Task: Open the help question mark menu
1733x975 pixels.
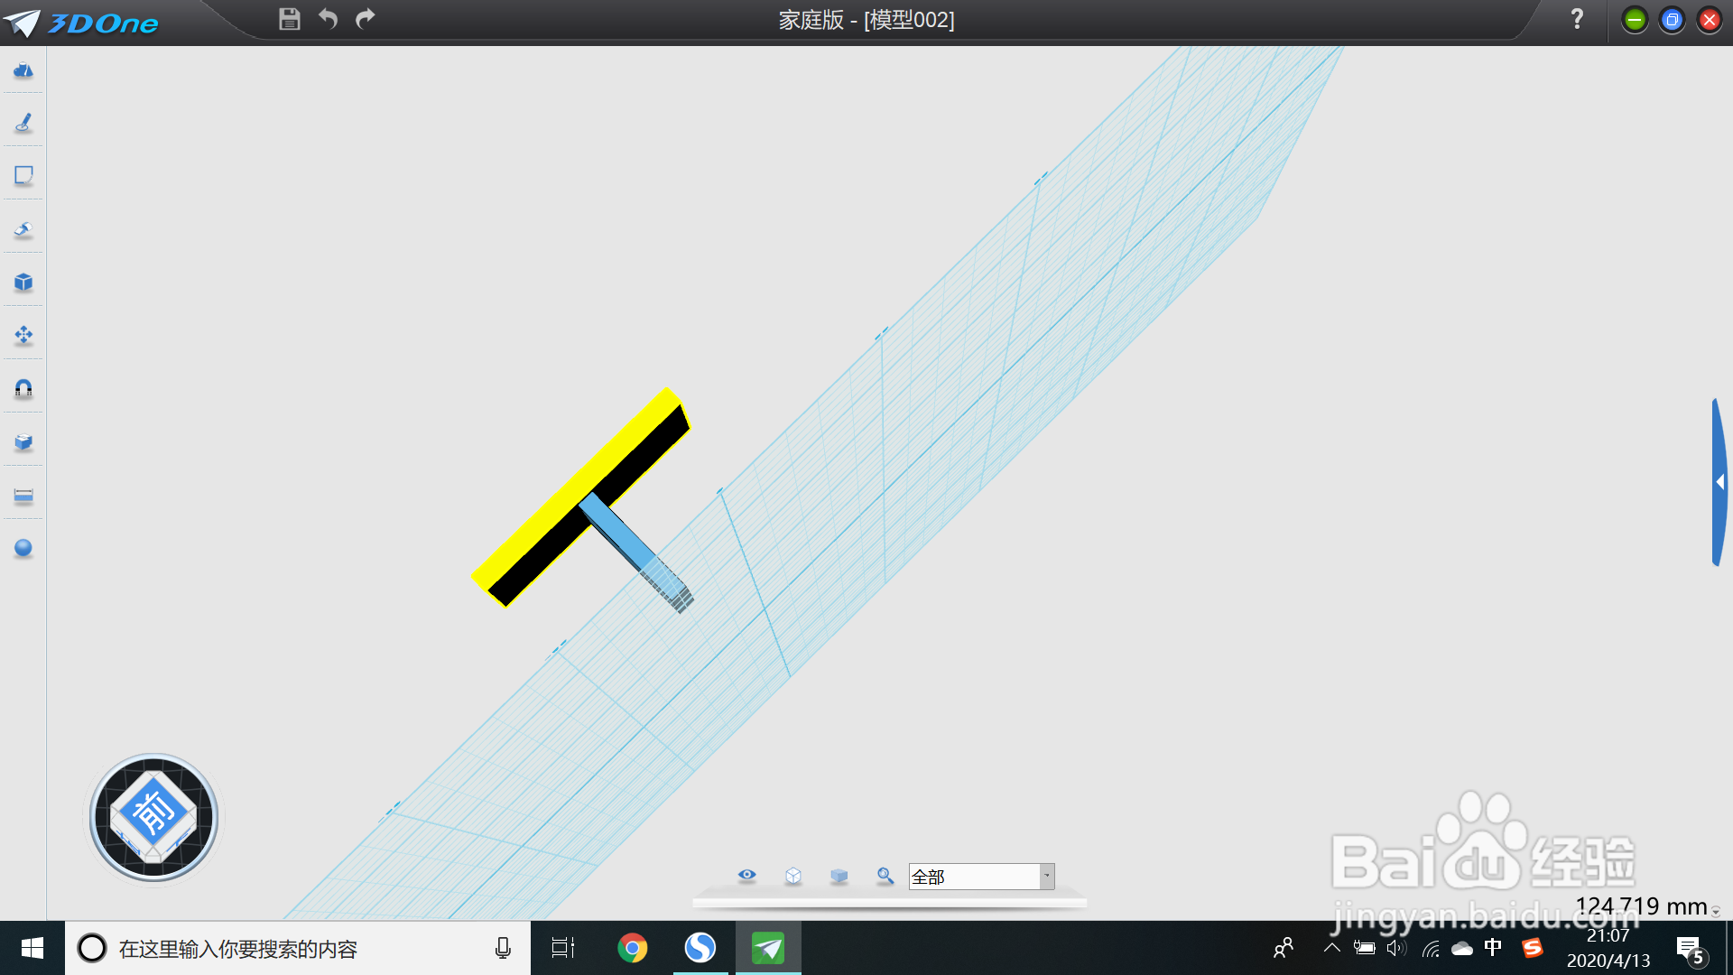Action: pos(1577,19)
